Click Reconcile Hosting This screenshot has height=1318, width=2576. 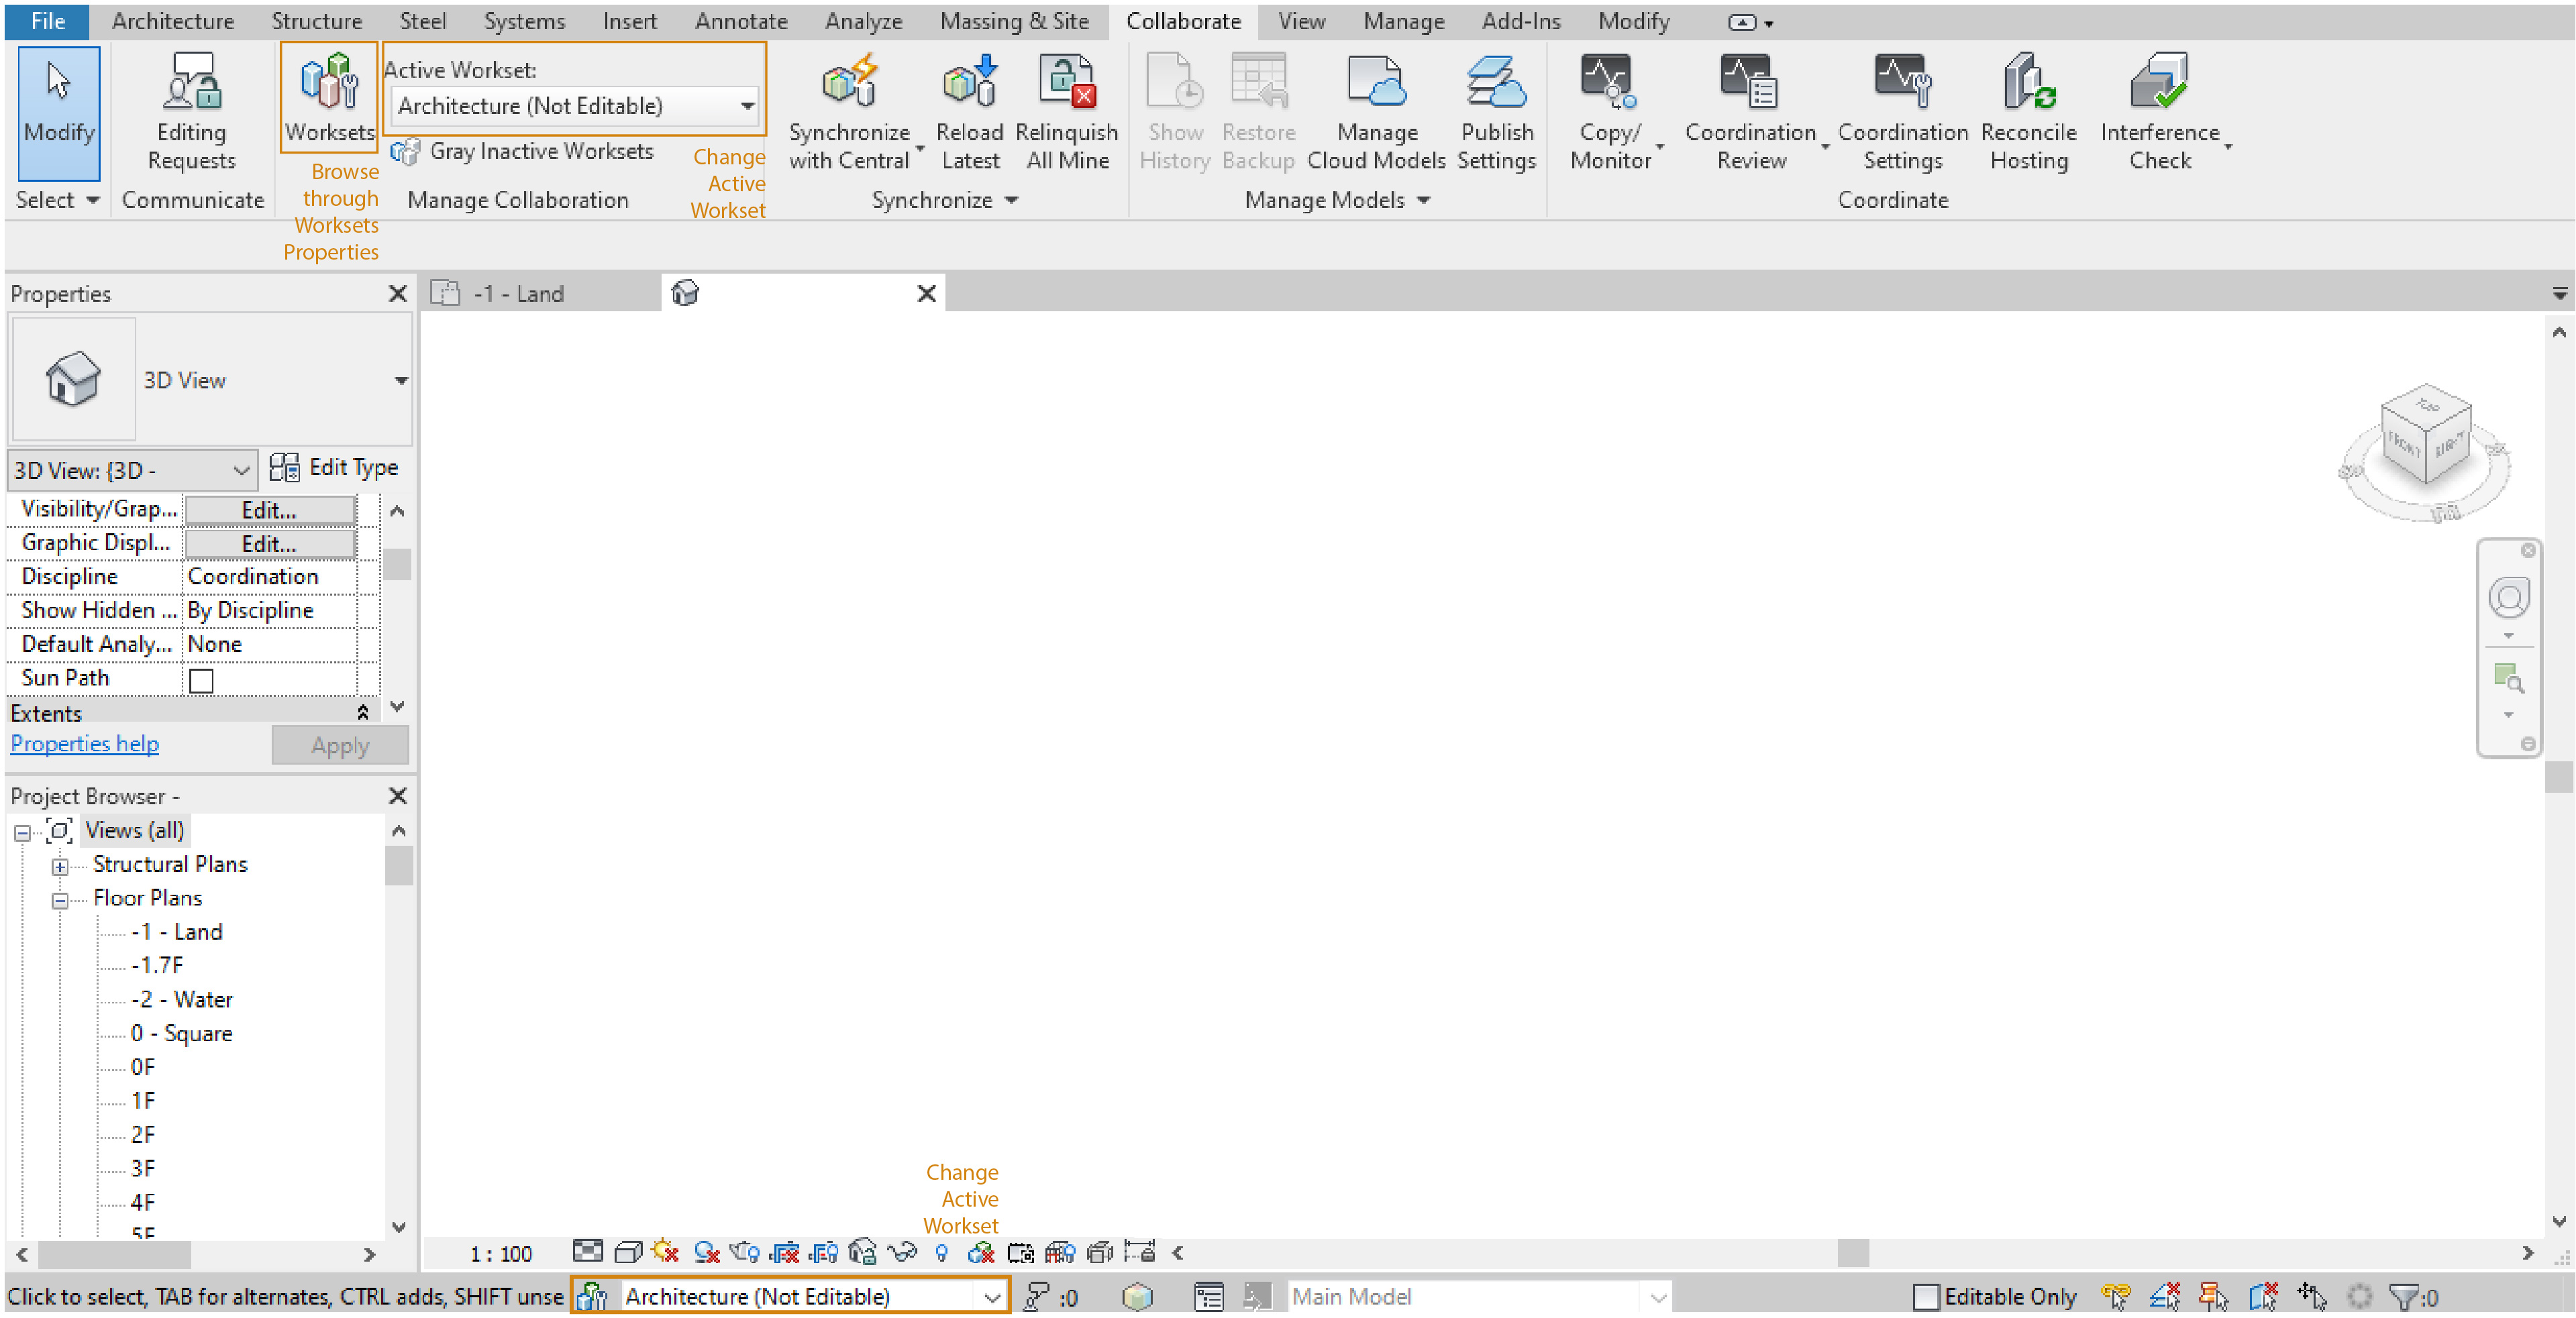(2028, 110)
